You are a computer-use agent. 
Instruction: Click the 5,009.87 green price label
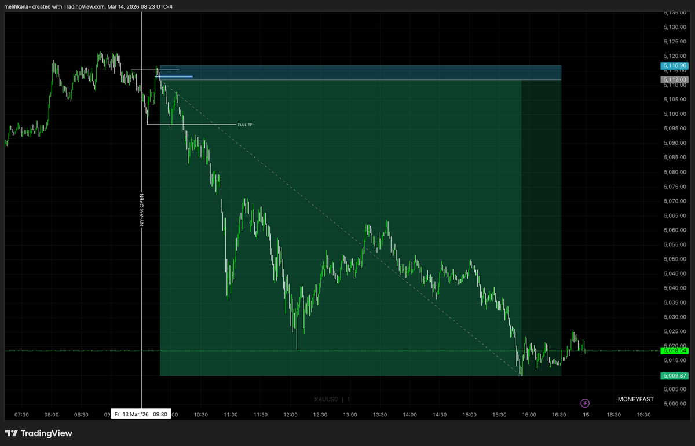[675, 376]
